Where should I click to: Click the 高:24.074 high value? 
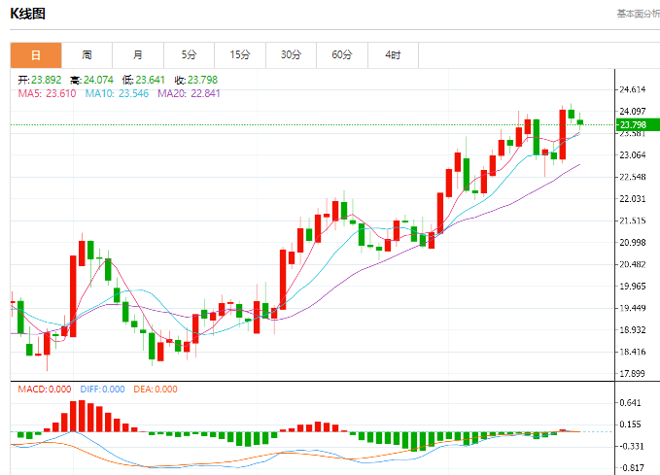[91, 80]
